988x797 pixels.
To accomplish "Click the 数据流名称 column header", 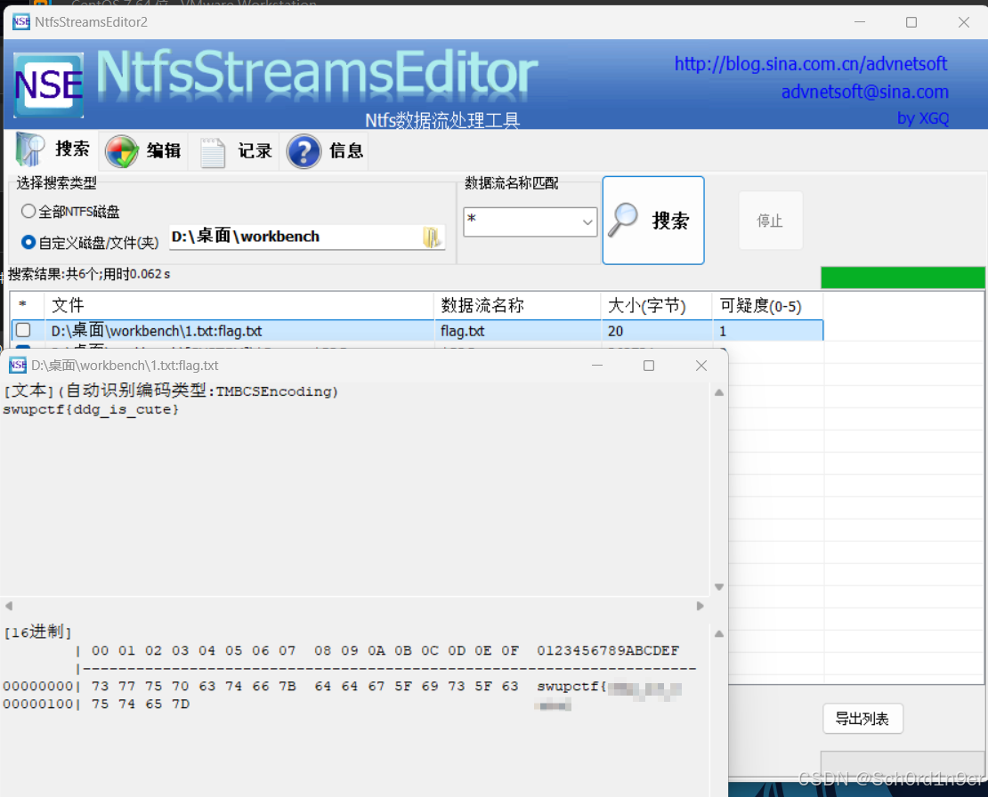I will pyautogui.click(x=517, y=305).
